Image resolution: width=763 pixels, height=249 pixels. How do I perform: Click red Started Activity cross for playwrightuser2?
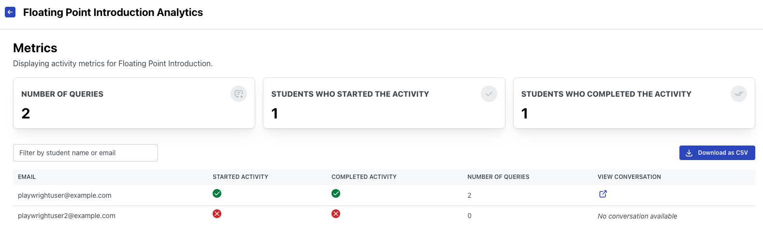coord(217,214)
